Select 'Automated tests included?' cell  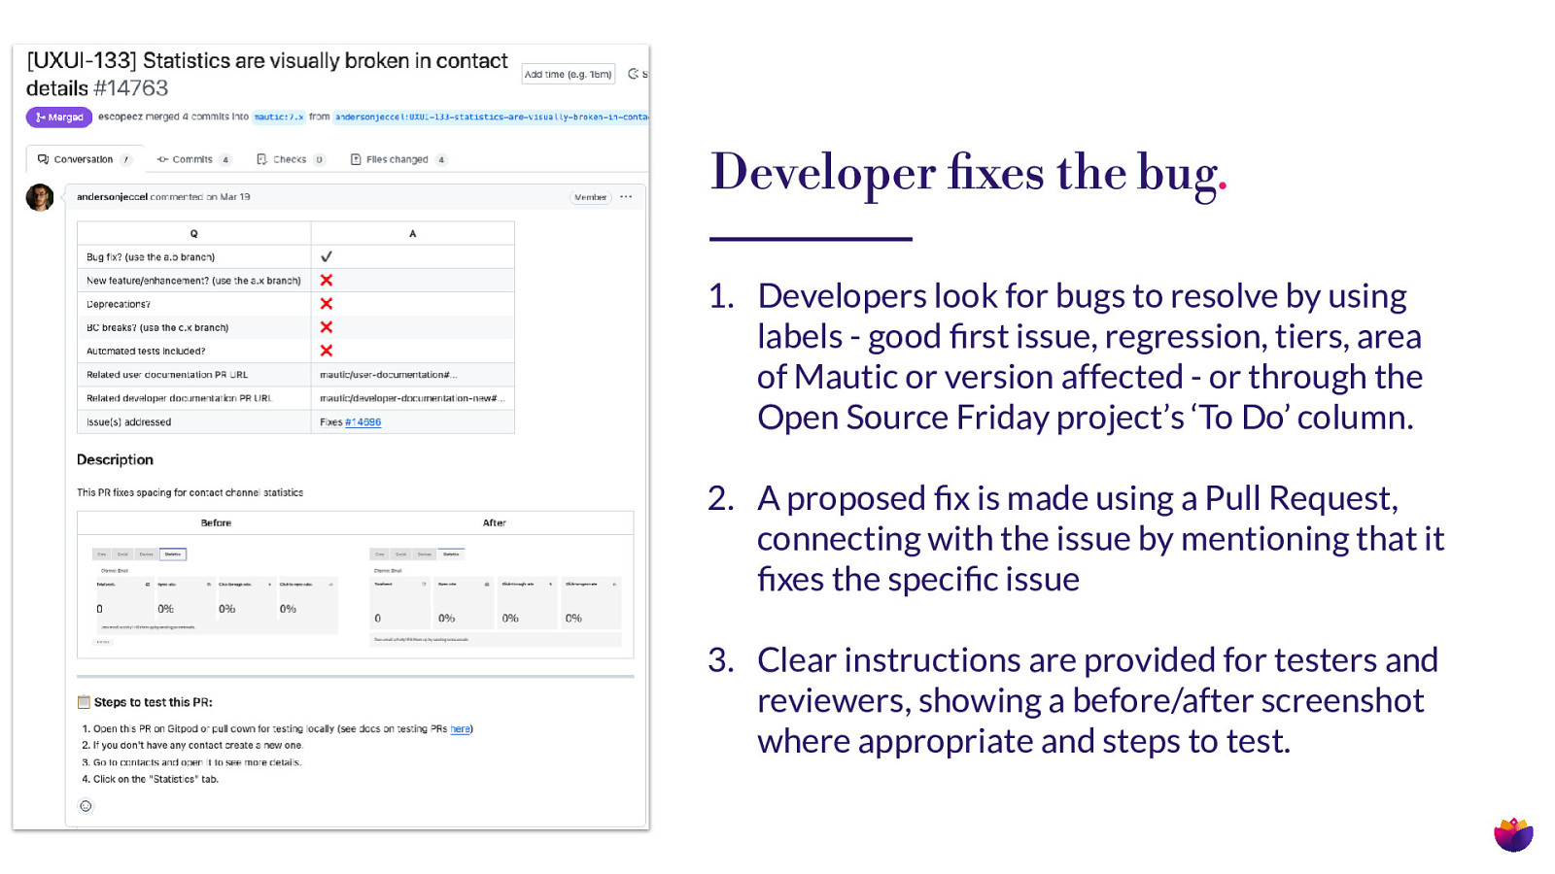tap(194, 352)
